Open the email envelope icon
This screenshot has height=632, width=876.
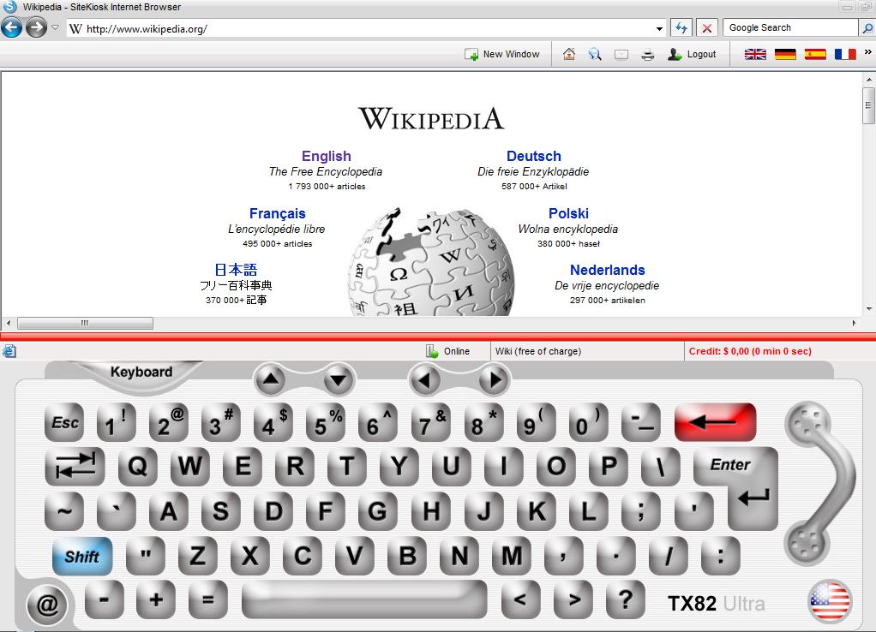621,54
